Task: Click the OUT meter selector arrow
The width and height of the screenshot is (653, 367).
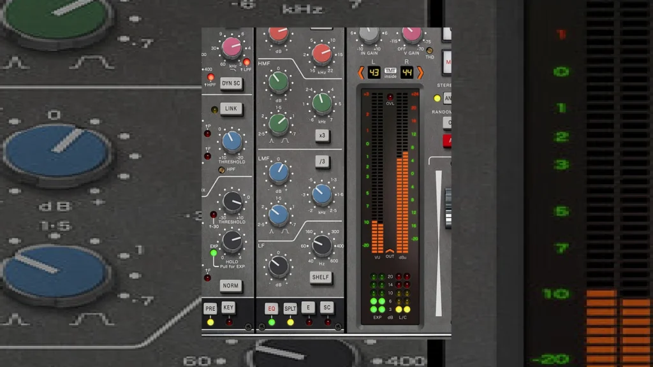Action: point(390,251)
